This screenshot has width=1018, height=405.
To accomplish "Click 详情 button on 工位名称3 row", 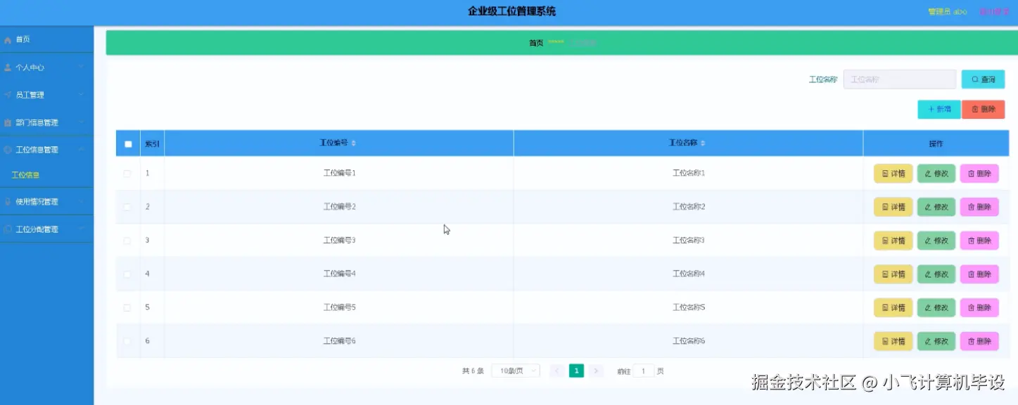I will (x=892, y=240).
